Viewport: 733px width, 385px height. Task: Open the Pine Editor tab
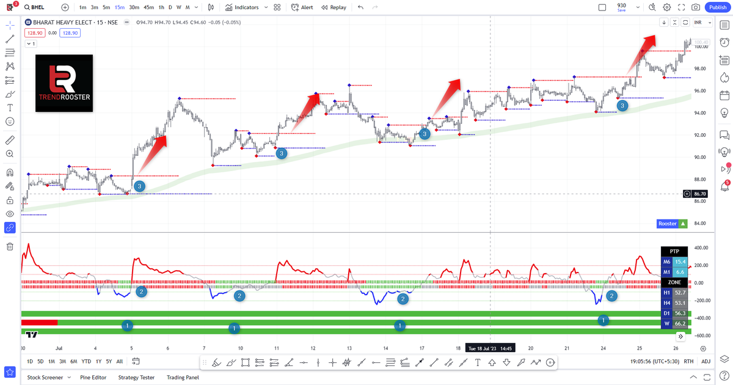(93, 378)
